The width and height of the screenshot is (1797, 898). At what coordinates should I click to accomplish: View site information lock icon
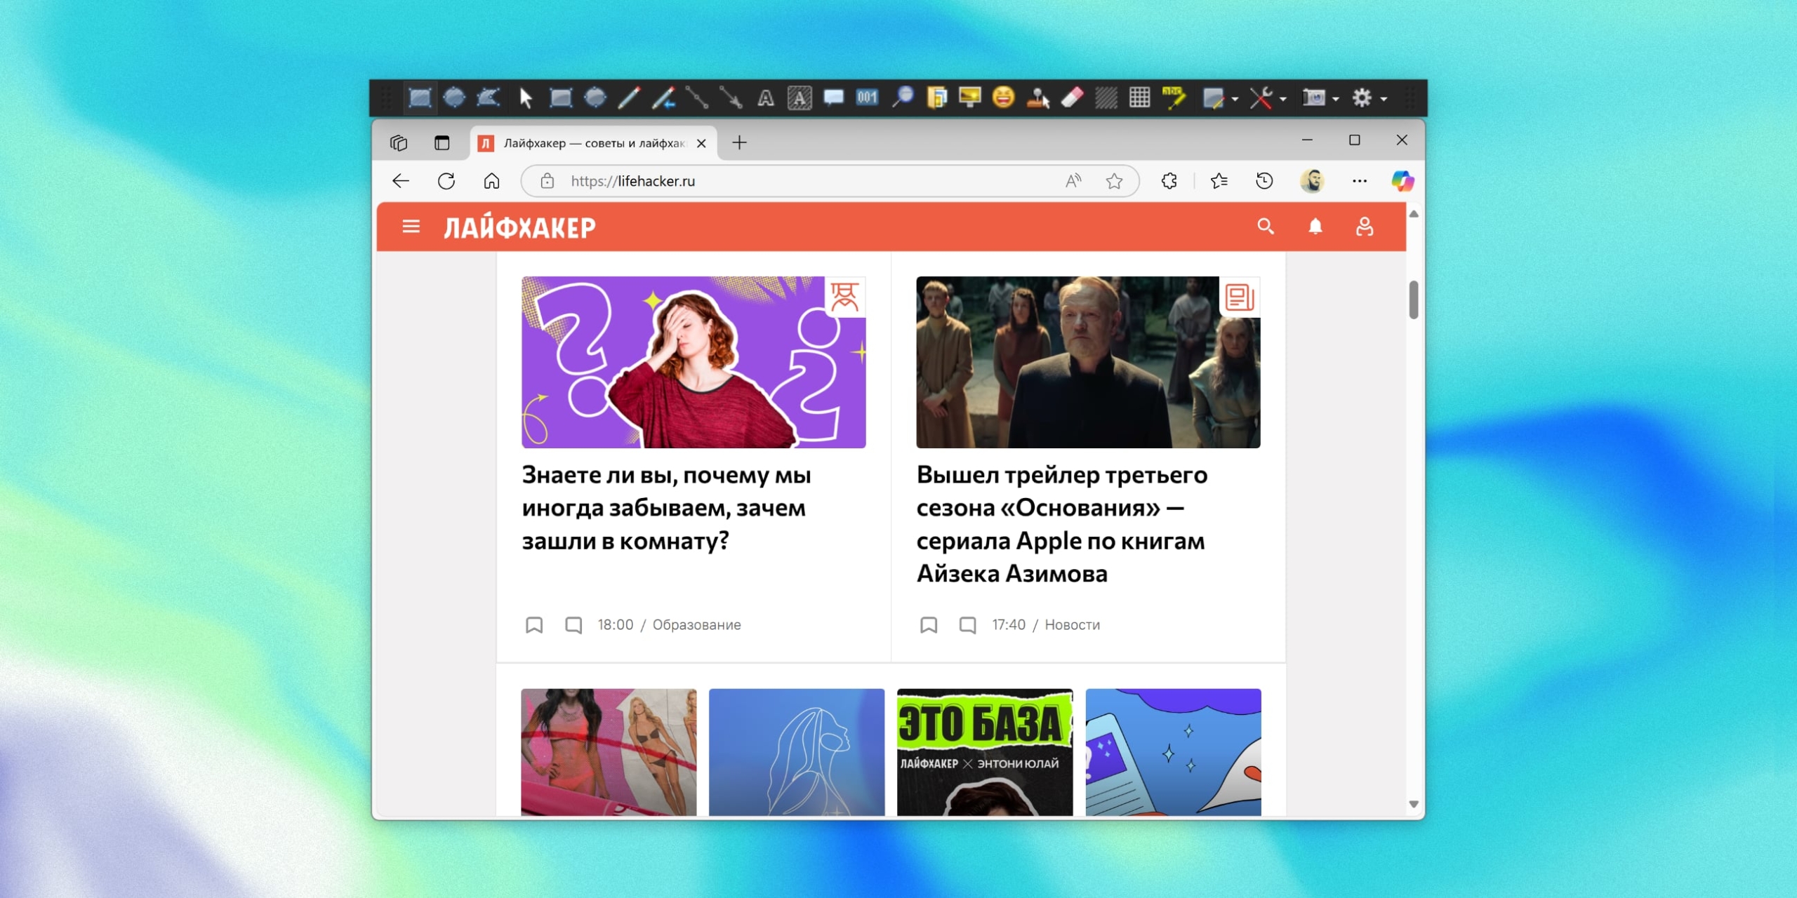(548, 181)
